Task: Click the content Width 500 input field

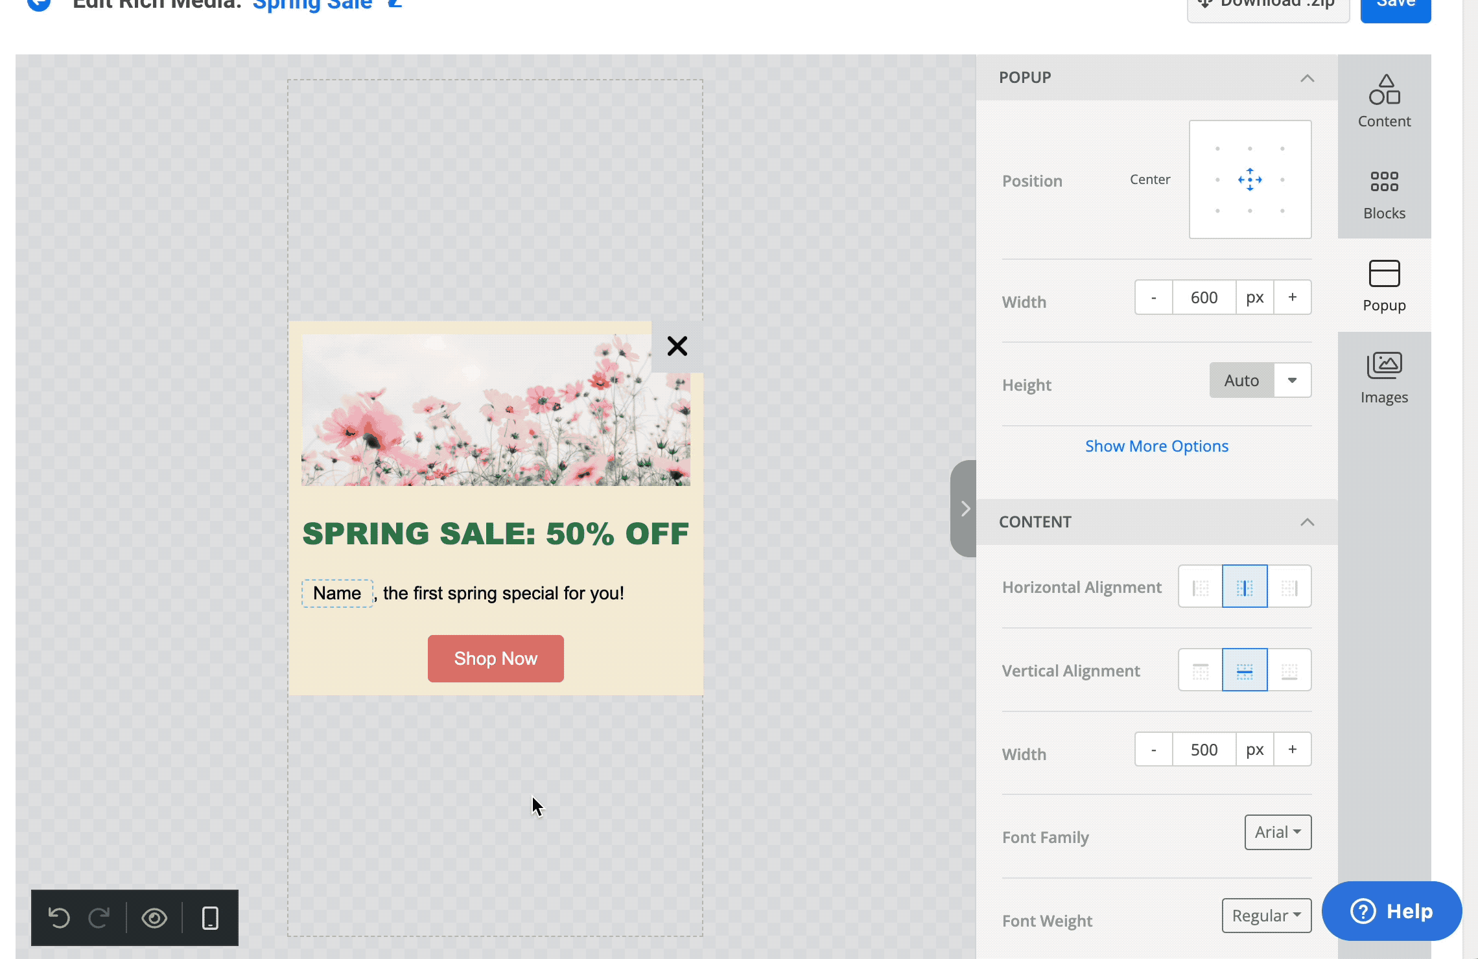Action: click(x=1204, y=750)
